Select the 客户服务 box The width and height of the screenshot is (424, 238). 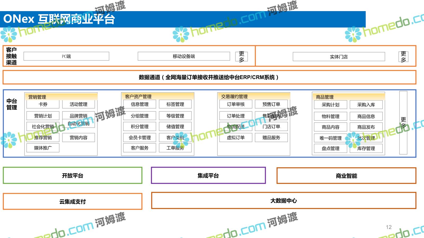pos(140,148)
